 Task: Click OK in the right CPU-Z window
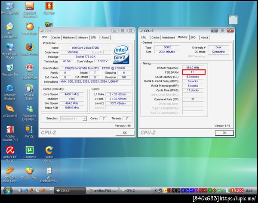click(224, 133)
